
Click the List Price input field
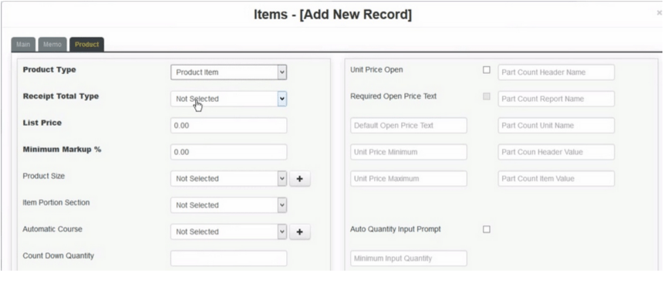[229, 126]
